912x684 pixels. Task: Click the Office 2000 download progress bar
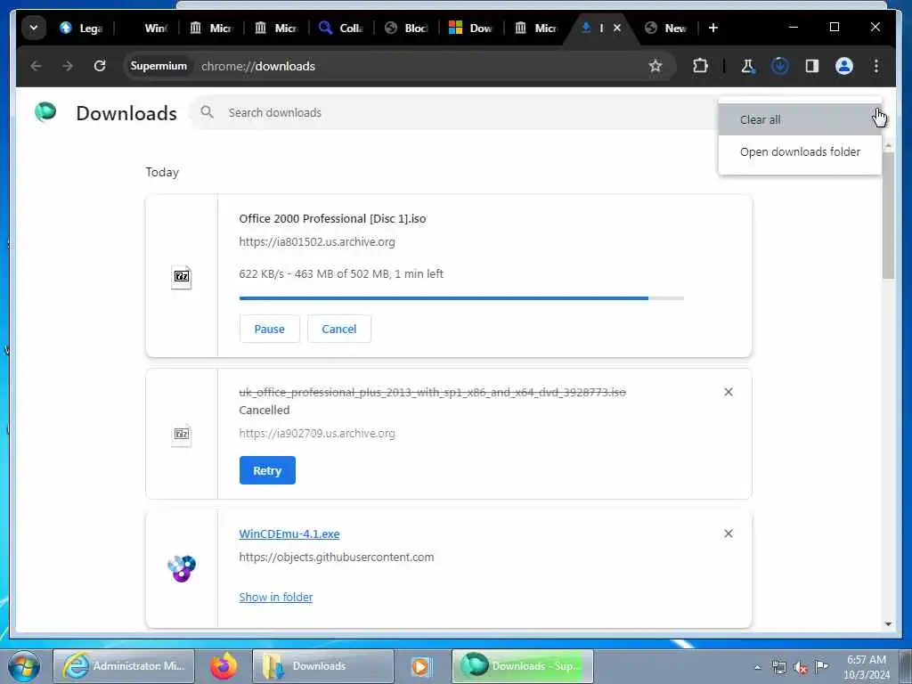click(461, 298)
